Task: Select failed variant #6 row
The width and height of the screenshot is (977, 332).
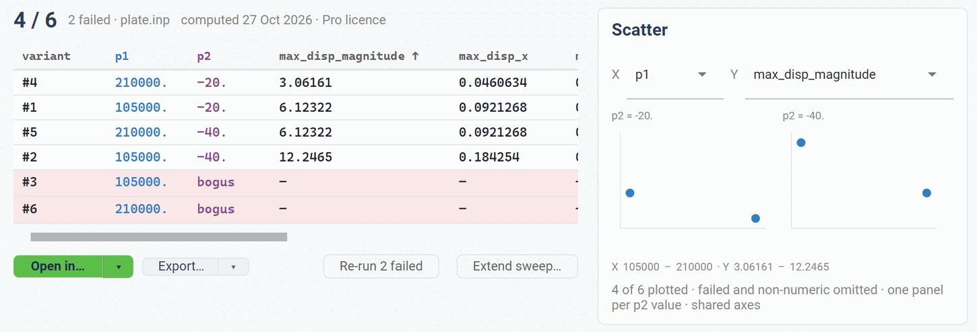Action: click(x=296, y=209)
